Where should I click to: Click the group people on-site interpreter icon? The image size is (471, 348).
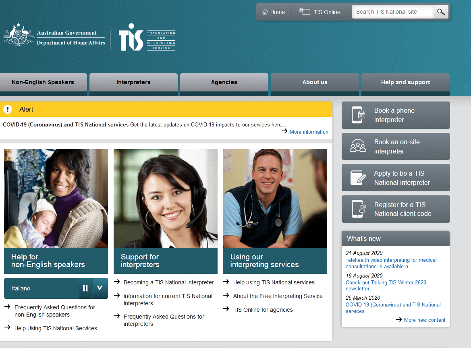(x=358, y=146)
